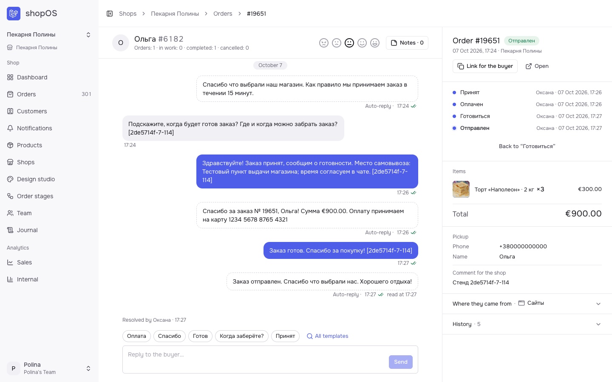Open Shops in the sidebar

[x=49, y=162]
